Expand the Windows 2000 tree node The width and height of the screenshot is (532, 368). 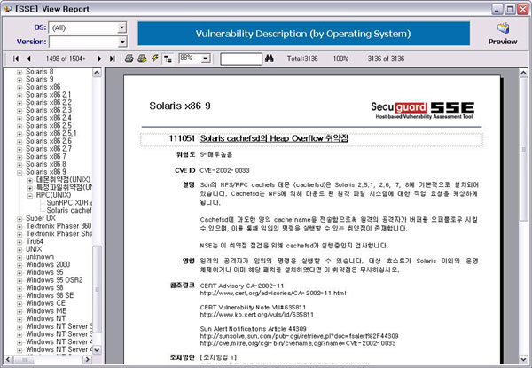[20, 264]
